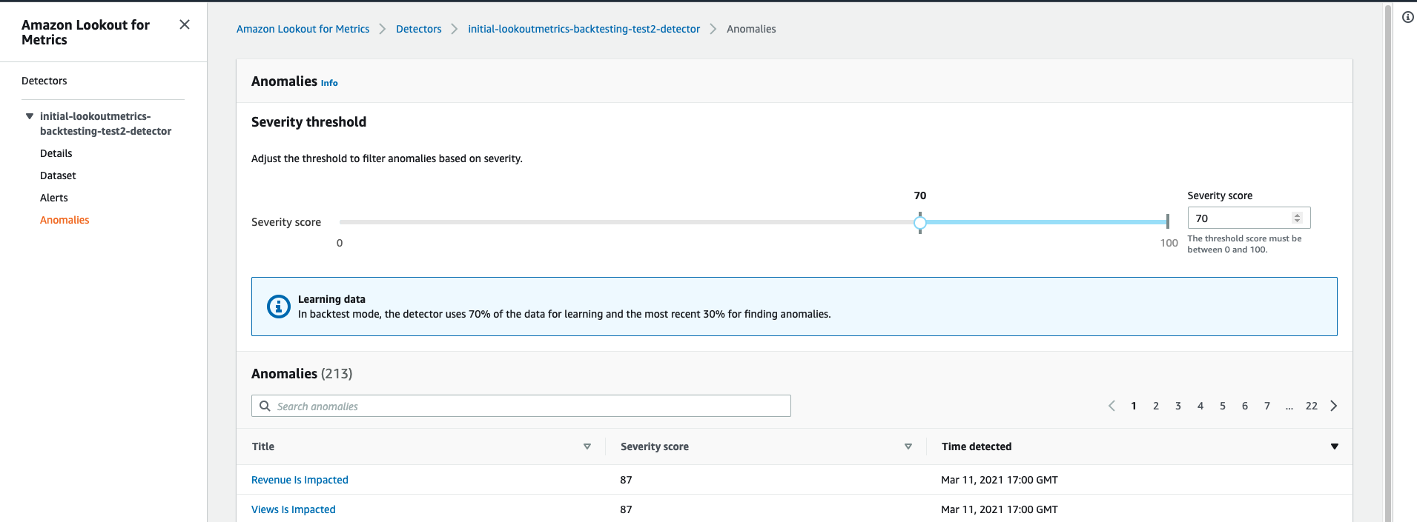Open Alerts in sidebar navigation

tap(54, 198)
